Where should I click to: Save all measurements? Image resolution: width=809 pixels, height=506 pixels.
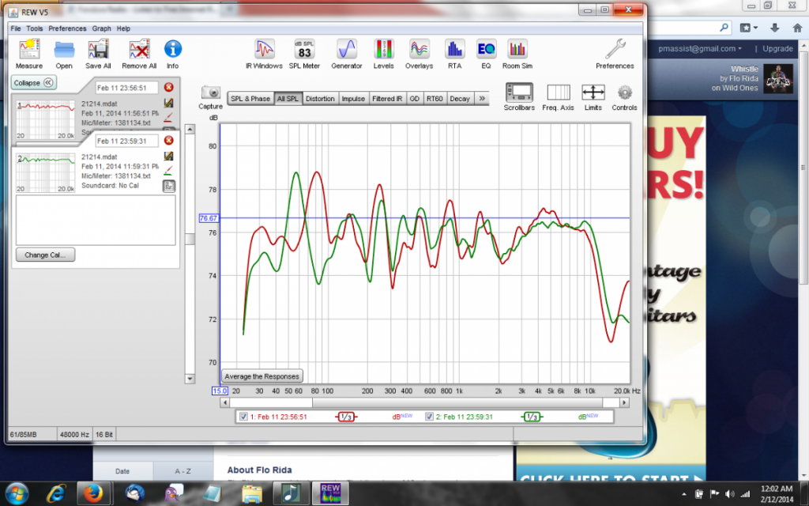tap(98, 55)
